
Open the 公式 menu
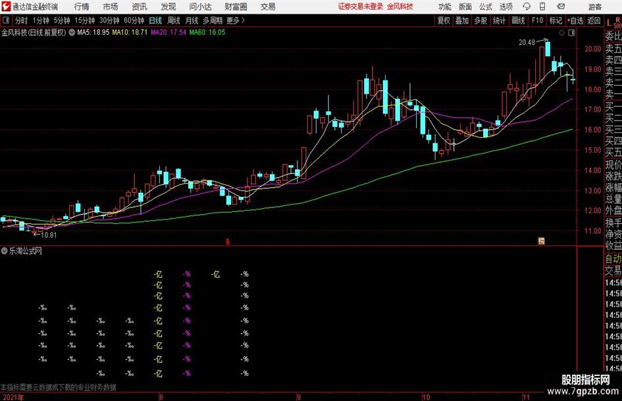tap(486, 7)
